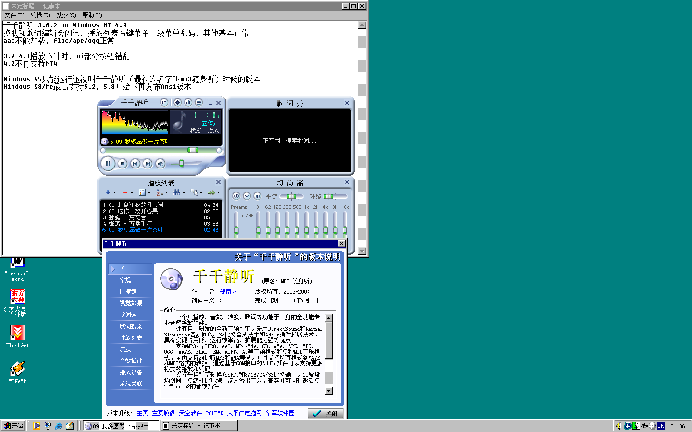This screenshot has height=432, width=692.
Task: Click the 平衡 balance slider
Action: pos(291,196)
